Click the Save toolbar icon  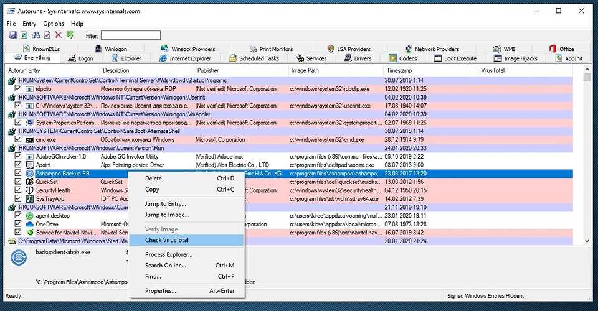(x=12, y=35)
